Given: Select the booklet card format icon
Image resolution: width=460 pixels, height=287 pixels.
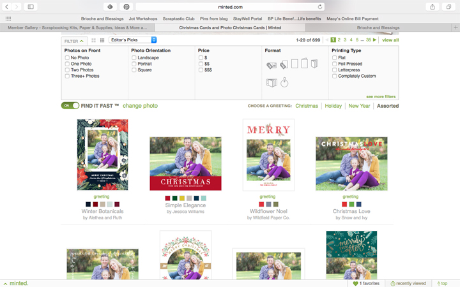Looking at the screenshot, I should pyautogui.click(x=314, y=64).
